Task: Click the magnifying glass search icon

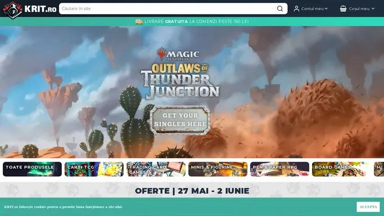Action: point(280,8)
